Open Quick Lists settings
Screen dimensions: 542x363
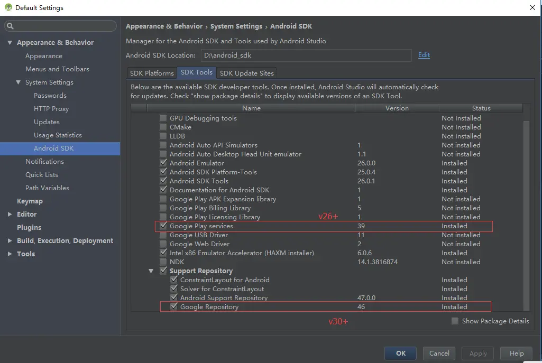[42, 175]
